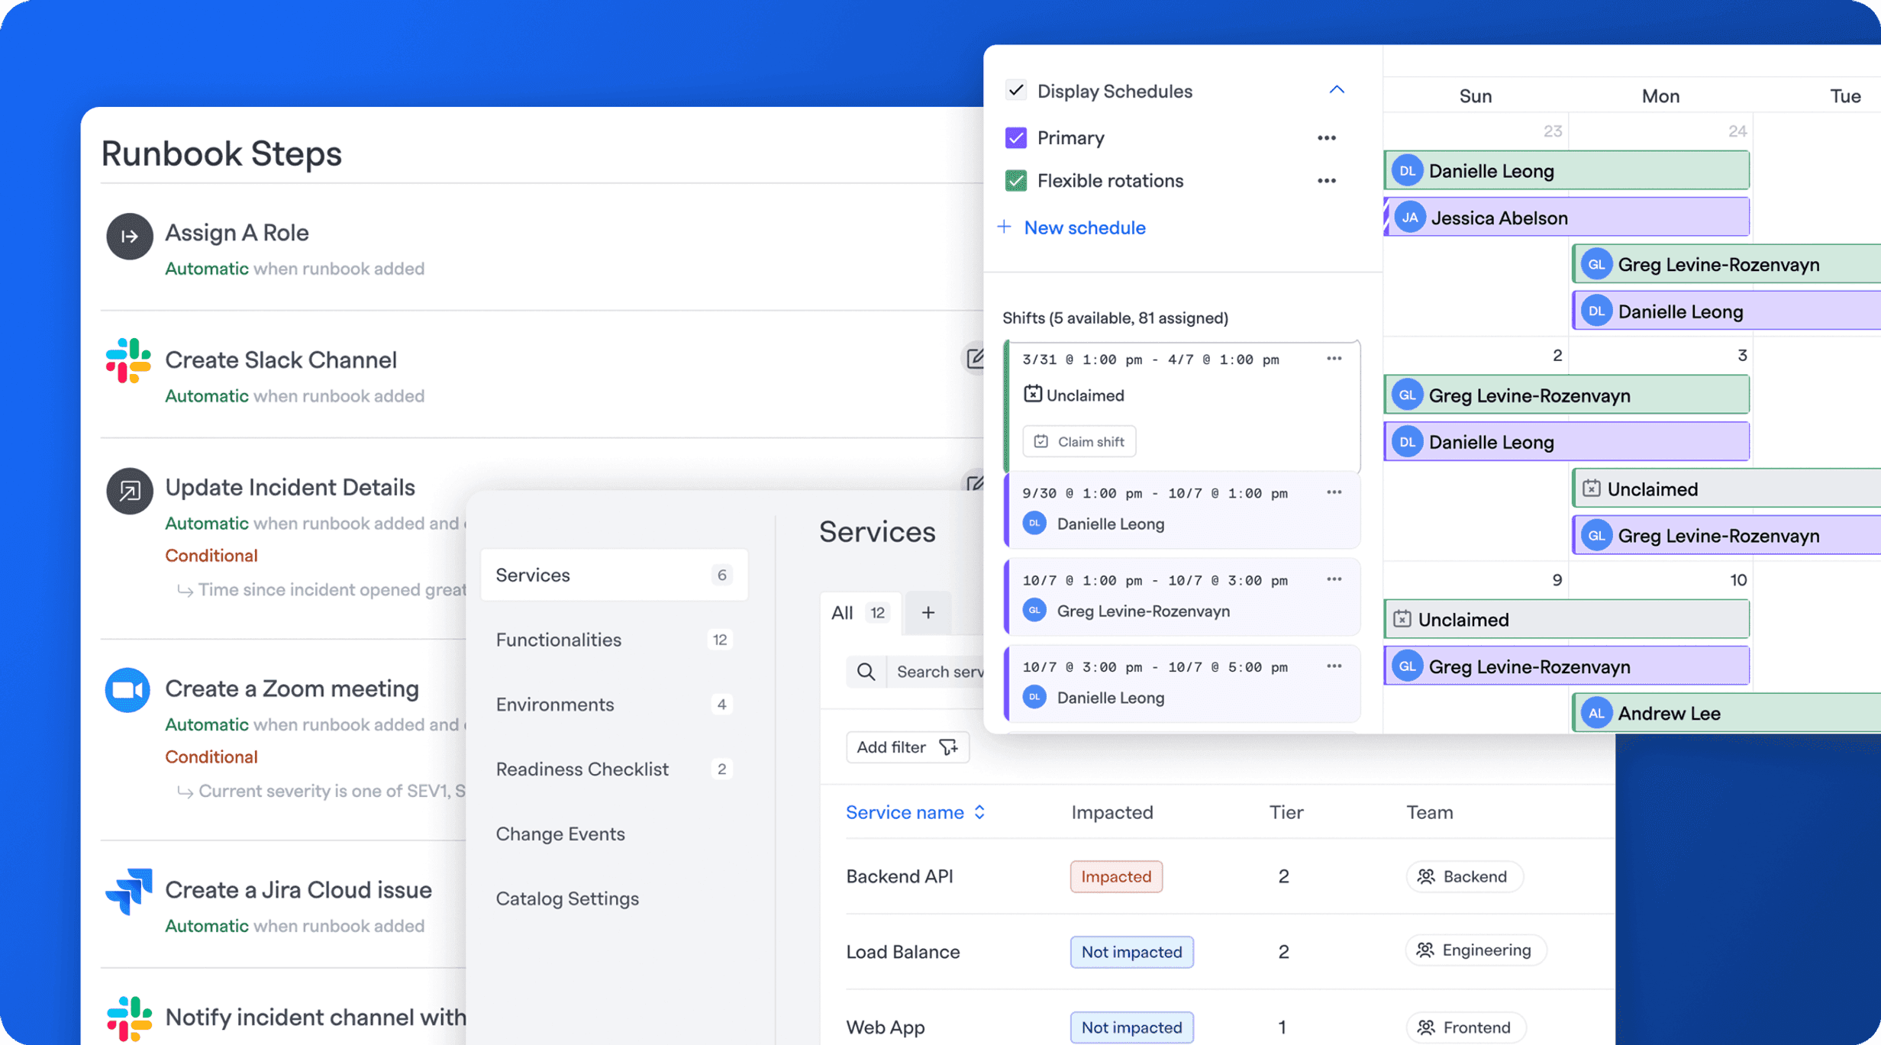This screenshot has height=1045, width=1881.
Task: Click the Slack icon beside Create Slack Channel
Action: click(x=128, y=360)
